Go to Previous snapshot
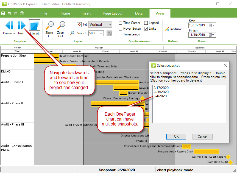The width and height of the screenshot is (237, 173). 9,28
